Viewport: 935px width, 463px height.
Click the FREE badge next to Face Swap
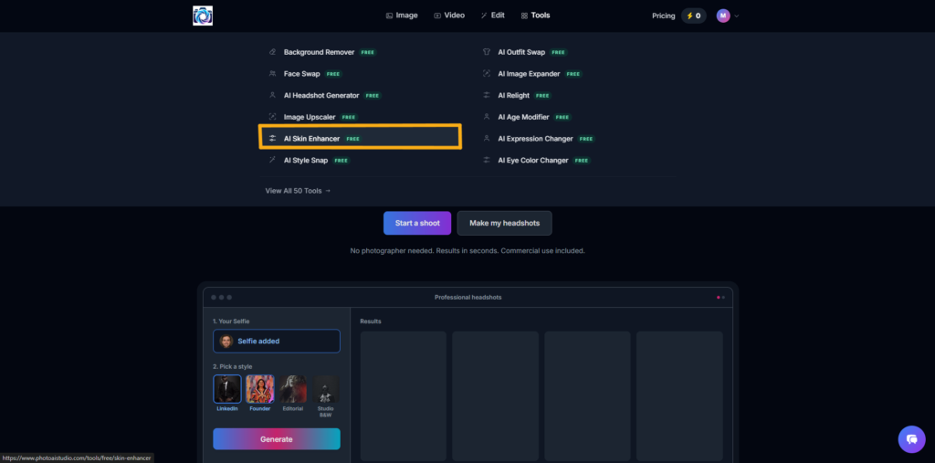tap(332, 74)
